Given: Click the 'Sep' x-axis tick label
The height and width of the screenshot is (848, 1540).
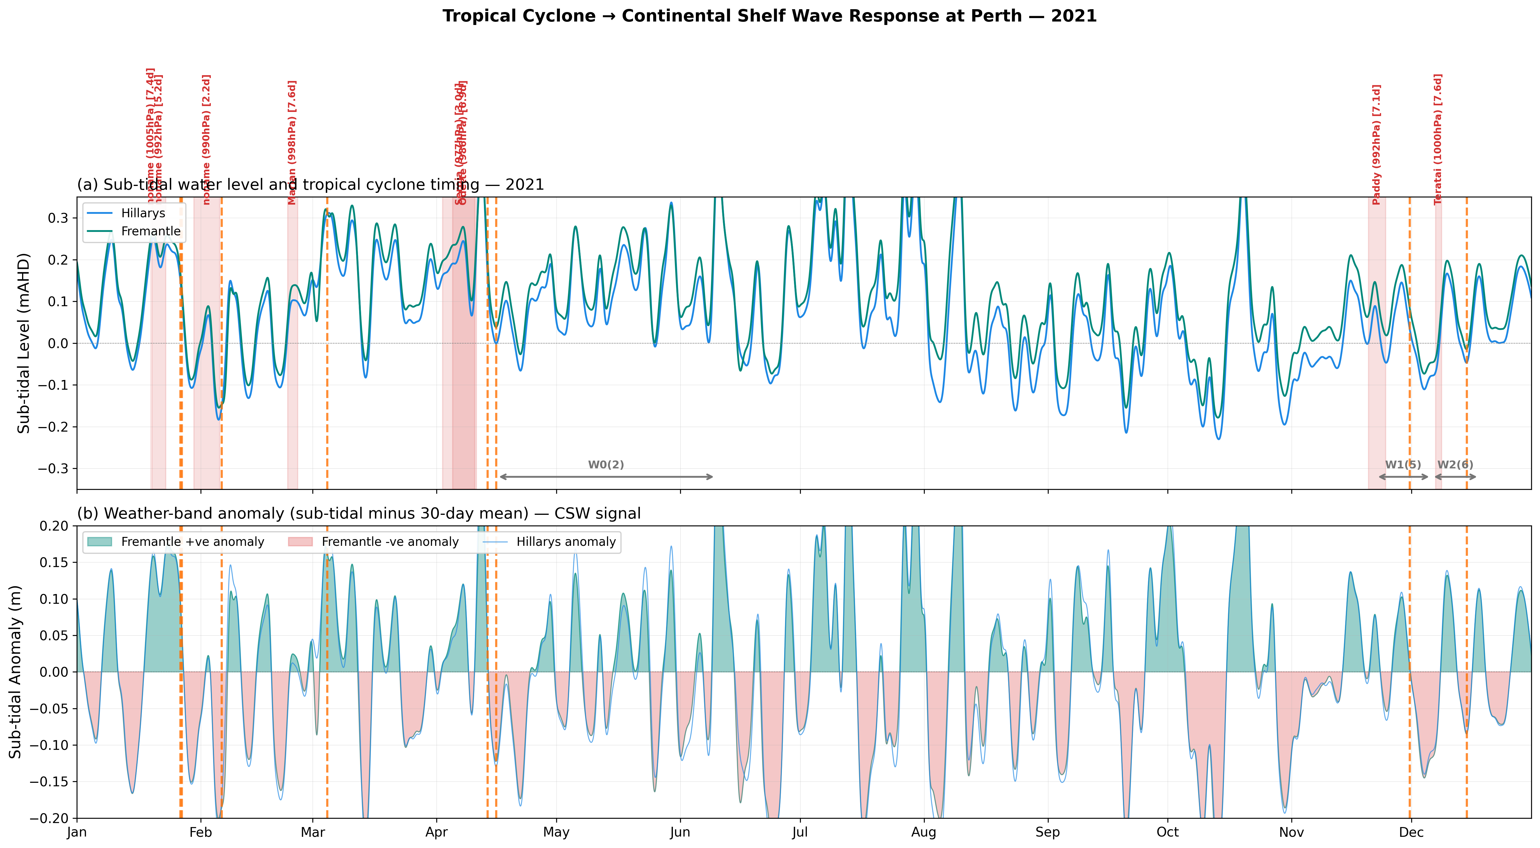Looking at the screenshot, I should click(x=1048, y=832).
